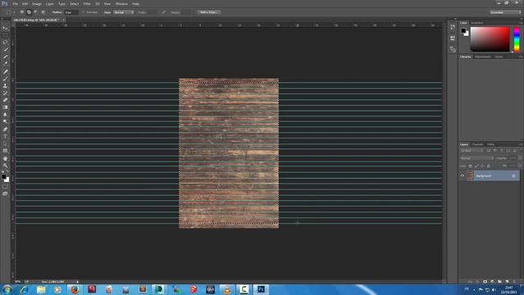
Task: Select the Lasso tool
Action: (x=5, y=43)
